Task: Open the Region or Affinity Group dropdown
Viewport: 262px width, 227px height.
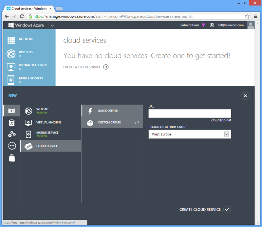Action: coord(190,134)
